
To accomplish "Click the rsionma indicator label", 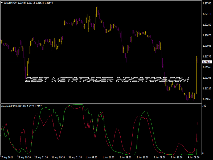I will 5,106.
